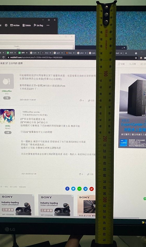
Task: Open the settings gear in the mail window
Action: (6, 25)
